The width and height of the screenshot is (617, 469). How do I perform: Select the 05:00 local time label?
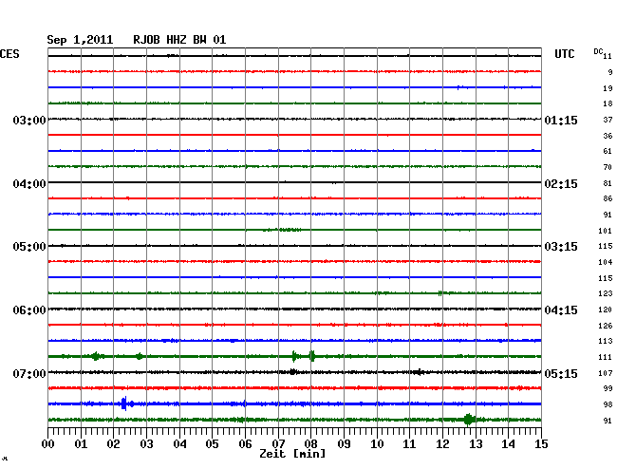(x=29, y=247)
